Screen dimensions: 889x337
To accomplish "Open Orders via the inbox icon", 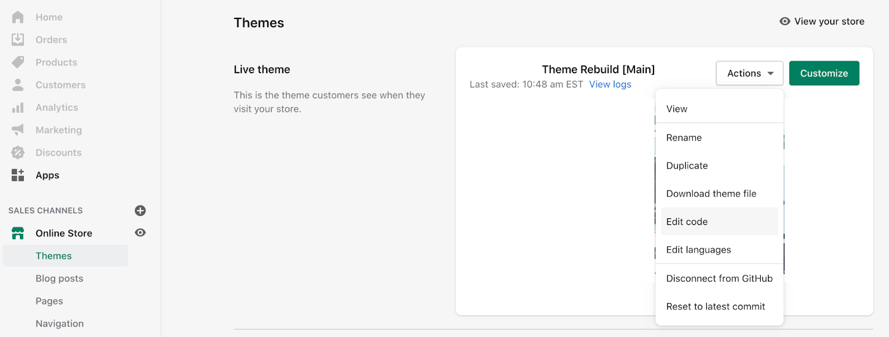I will point(18,39).
